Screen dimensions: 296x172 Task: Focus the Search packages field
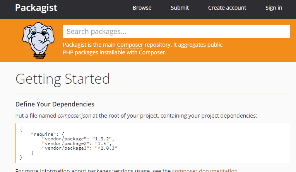(x=176, y=32)
